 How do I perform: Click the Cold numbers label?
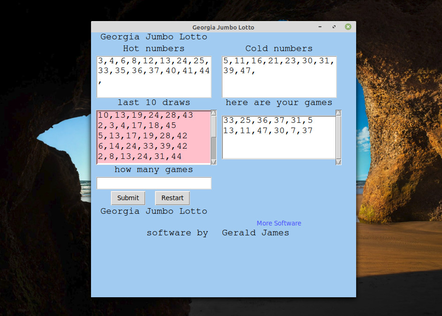(279, 48)
